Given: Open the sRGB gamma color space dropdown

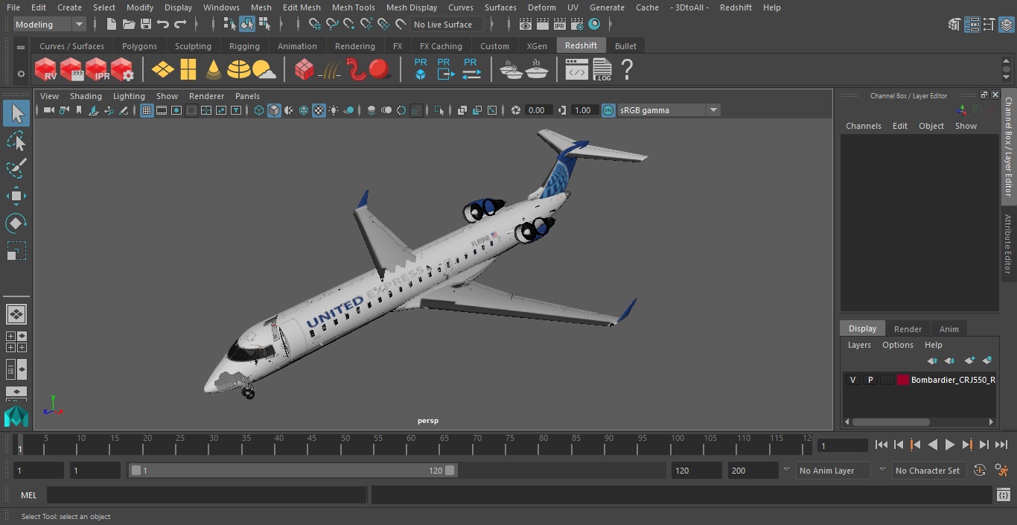Looking at the screenshot, I should pyautogui.click(x=669, y=110).
